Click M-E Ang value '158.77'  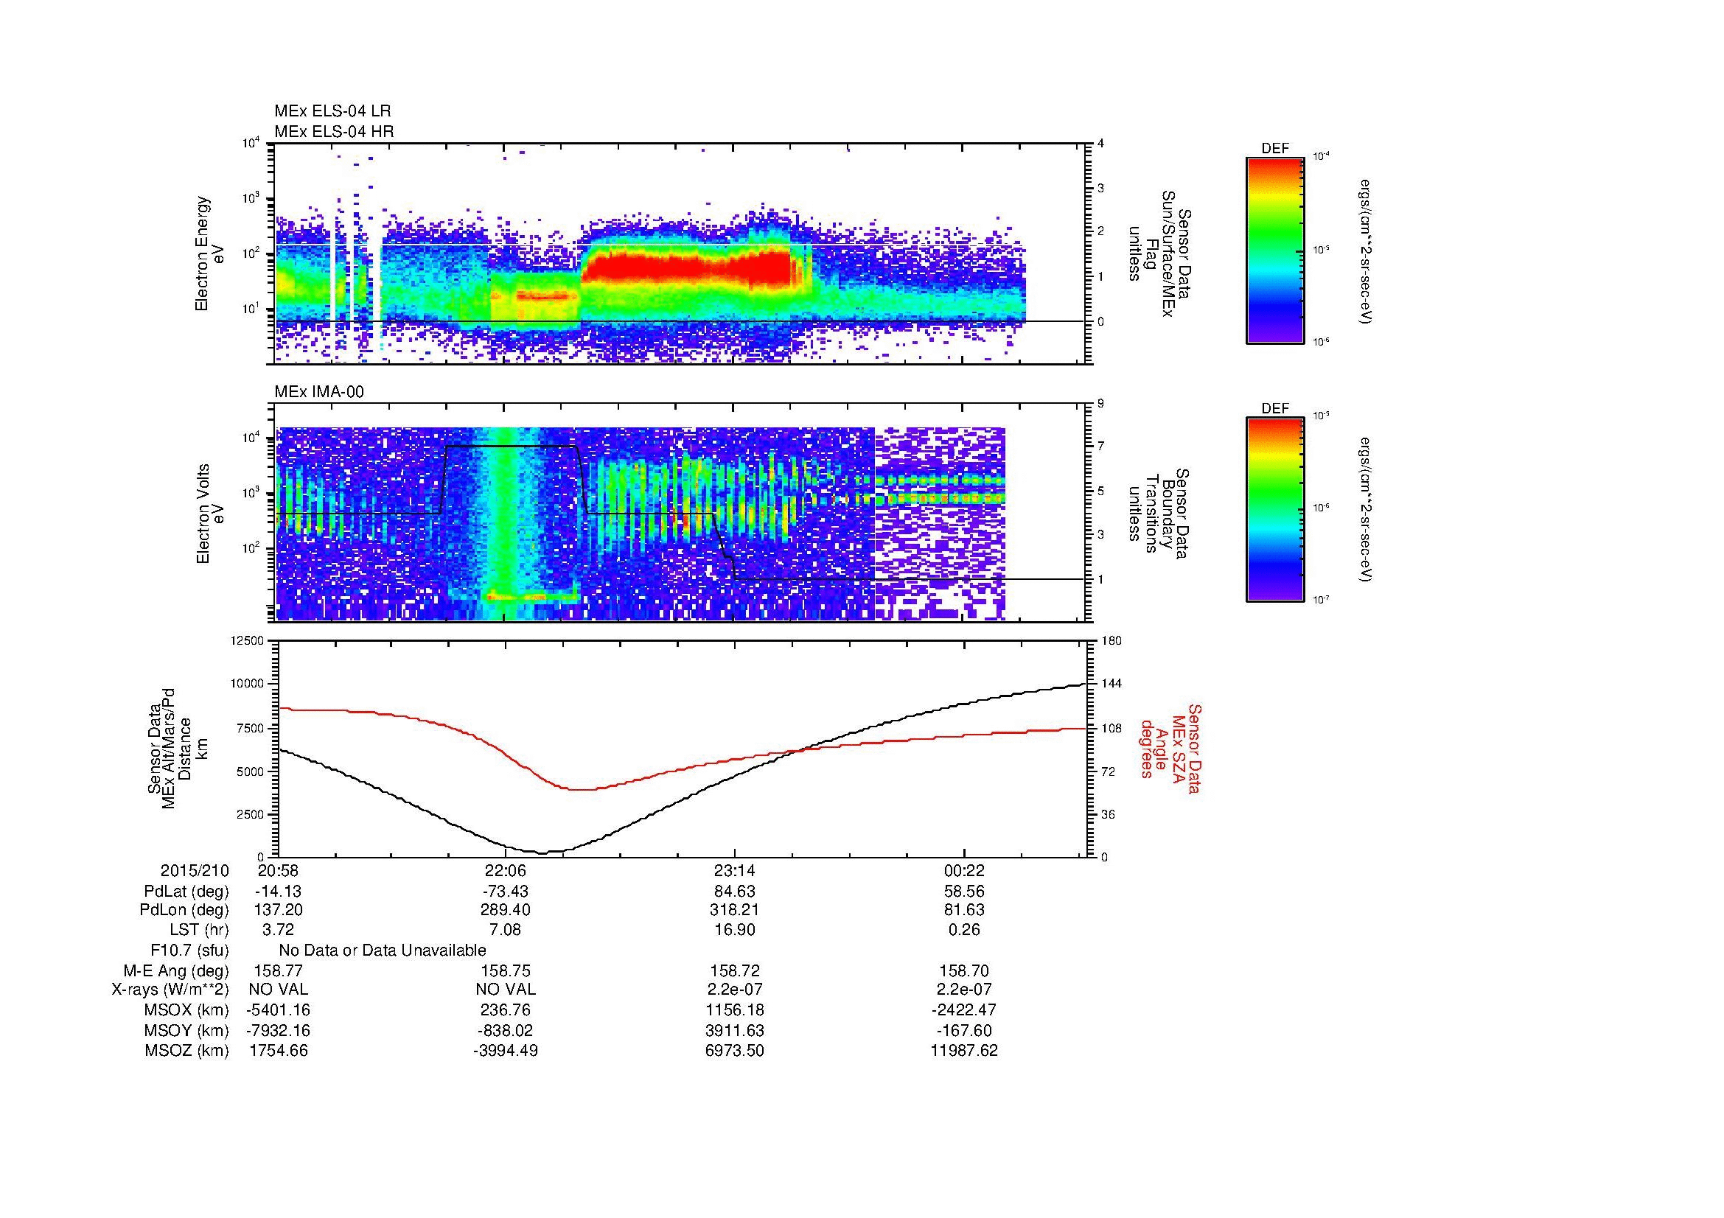[278, 971]
